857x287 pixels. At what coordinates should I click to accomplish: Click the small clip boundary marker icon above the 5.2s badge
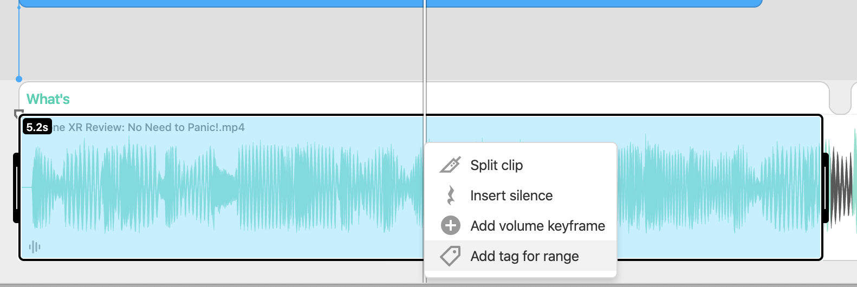(18, 113)
